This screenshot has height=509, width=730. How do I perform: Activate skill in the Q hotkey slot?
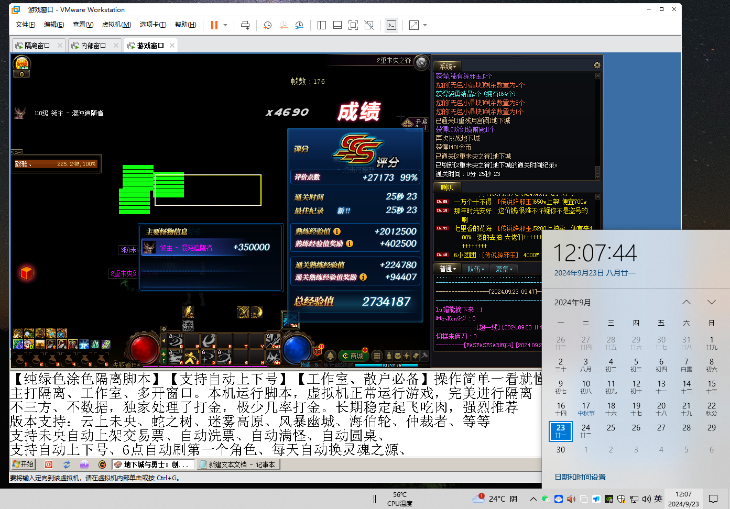(176, 341)
